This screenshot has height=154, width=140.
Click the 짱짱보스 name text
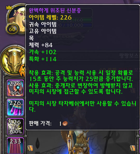pyautogui.click(x=129, y=56)
